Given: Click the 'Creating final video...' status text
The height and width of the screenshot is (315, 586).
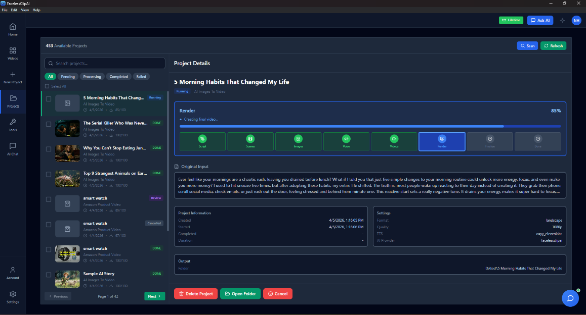Looking at the screenshot, I should tap(201, 119).
